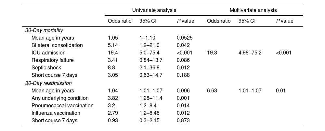
Task: Select the Respiratory failure row label
Action: click(52, 60)
